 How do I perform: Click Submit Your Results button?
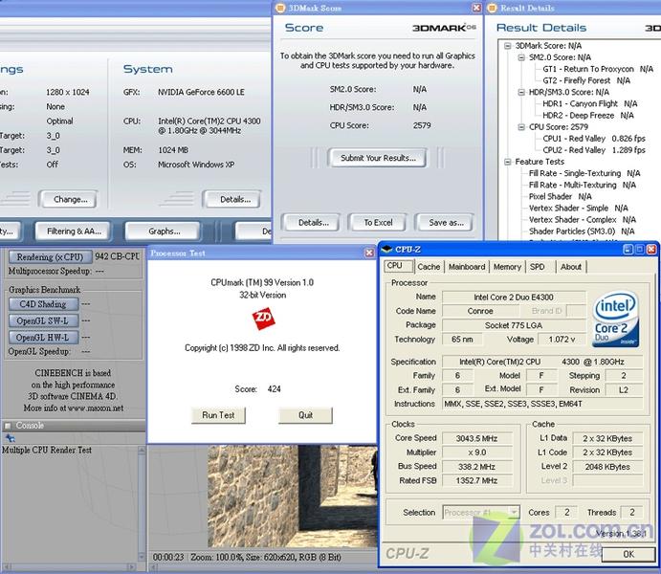coord(378,158)
